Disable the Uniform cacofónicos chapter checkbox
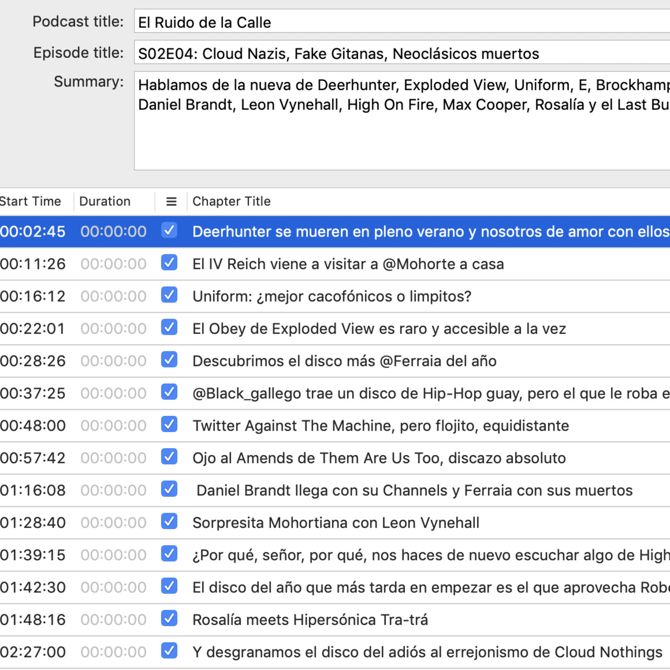This screenshot has width=670, height=670. coord(169,295)
